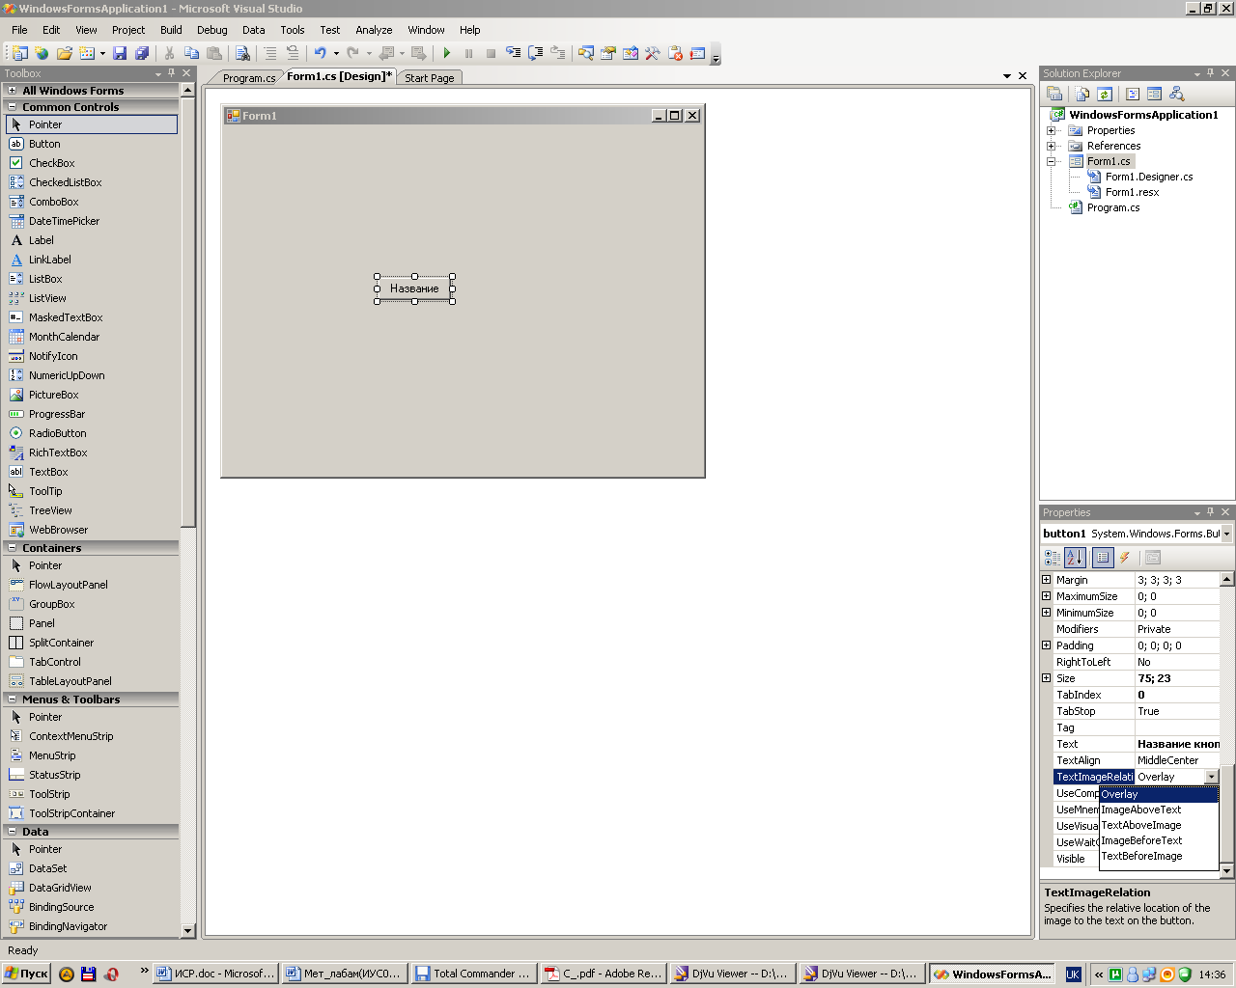This screenshot has width=1236, height=988.
Task: Click the Save All toolbar icon
Action: 142,53
